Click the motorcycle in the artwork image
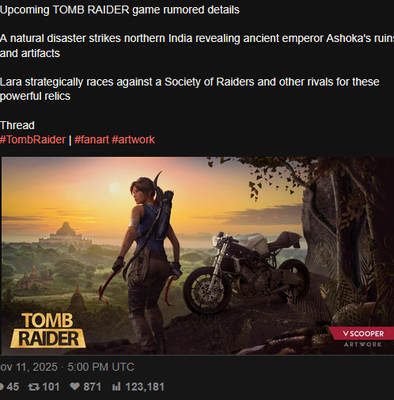The width and height of the screenshot is (394, 400). [247, 272]
